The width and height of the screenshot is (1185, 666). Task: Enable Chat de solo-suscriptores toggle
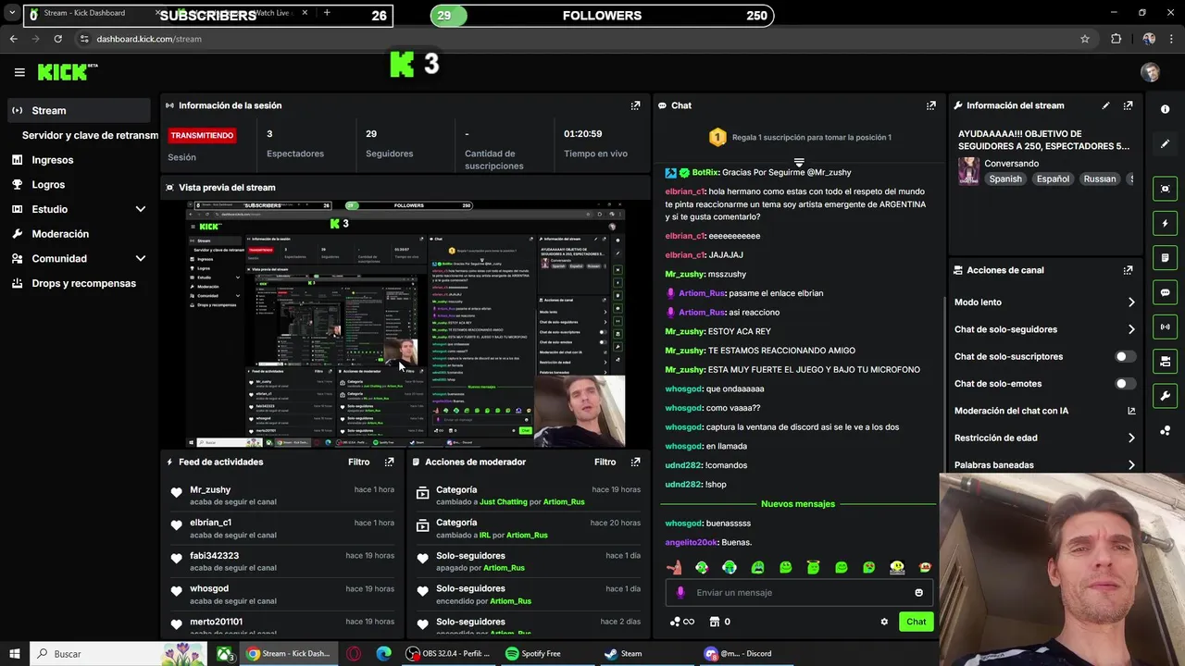tap(1125, 356)
